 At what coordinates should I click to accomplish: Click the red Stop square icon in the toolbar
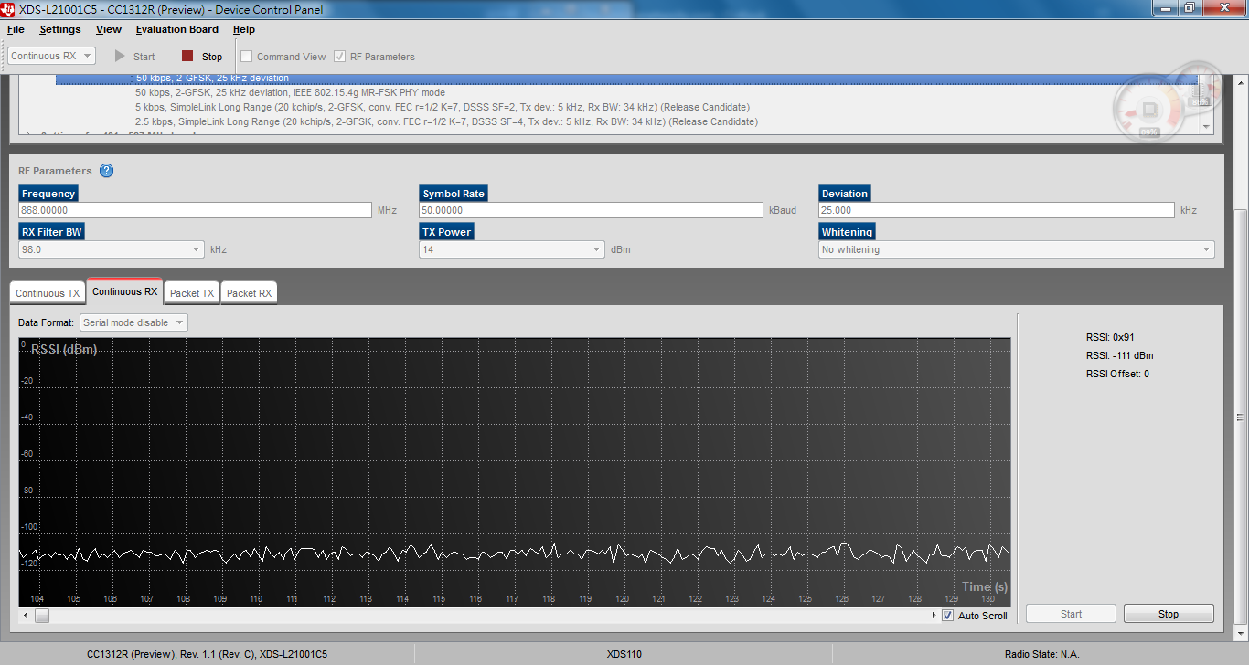(187, 56)
